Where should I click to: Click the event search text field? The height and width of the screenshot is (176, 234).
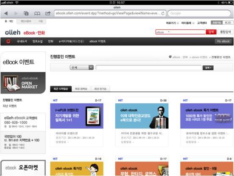click(x=149, y=68)
